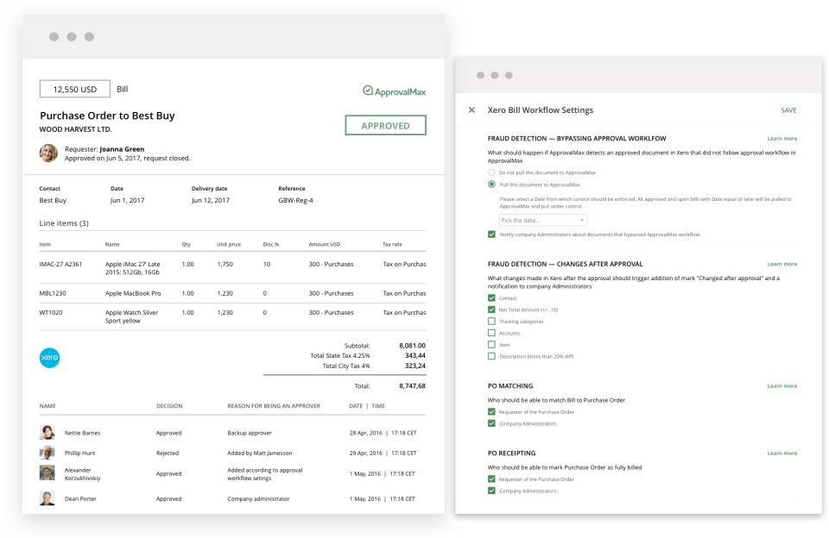Open the 'Pick the date' dropdown
This screenshot has width=829, height=538.
[543, 220]
